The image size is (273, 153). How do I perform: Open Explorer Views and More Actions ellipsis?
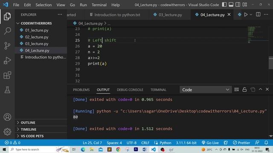[60, 14]
